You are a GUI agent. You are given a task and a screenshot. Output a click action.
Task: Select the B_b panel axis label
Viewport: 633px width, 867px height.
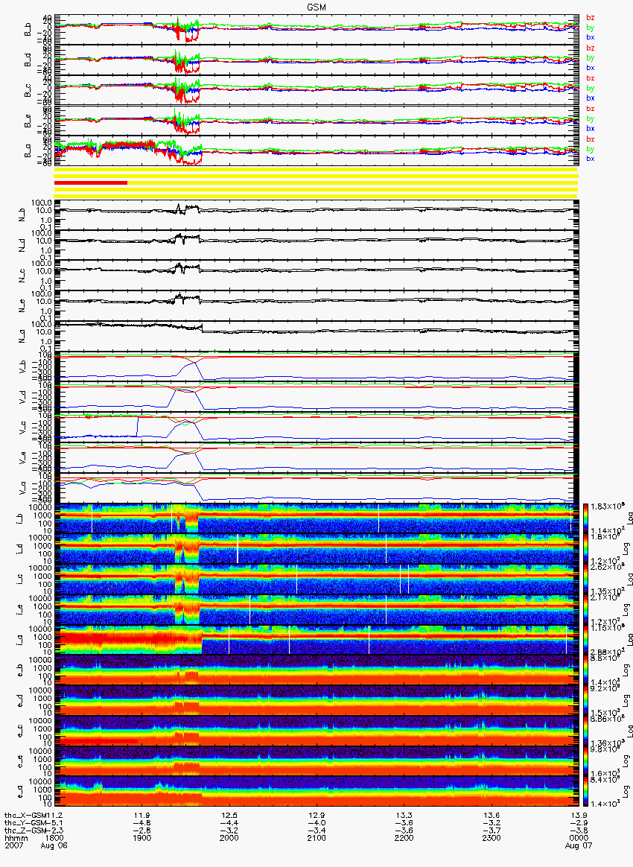[x=27, y=29]
